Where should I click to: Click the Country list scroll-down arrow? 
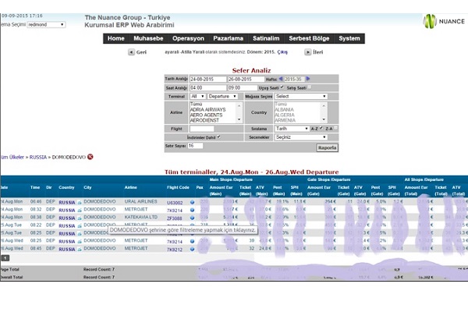click(x=324, y=119)
